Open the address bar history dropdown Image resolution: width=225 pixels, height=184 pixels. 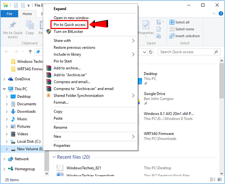pyautogui.click(x=145, y=52)
